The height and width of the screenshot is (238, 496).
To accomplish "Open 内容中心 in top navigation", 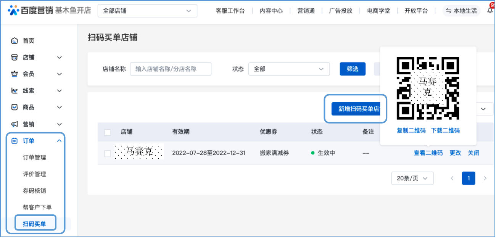I will (x=271, y=11).
